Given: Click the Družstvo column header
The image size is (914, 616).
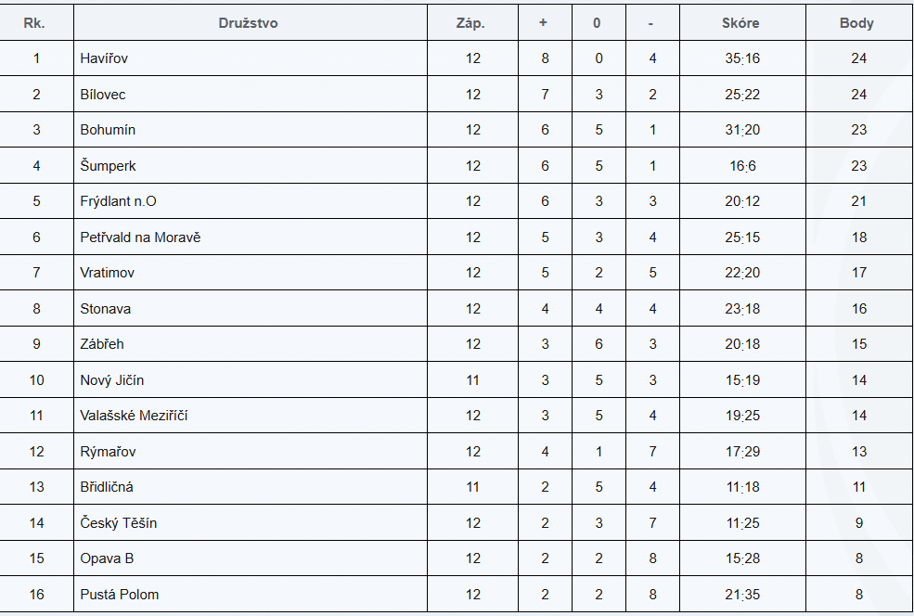Looking at the screenshot, I should pyautogui.click(x=248, y=23).
